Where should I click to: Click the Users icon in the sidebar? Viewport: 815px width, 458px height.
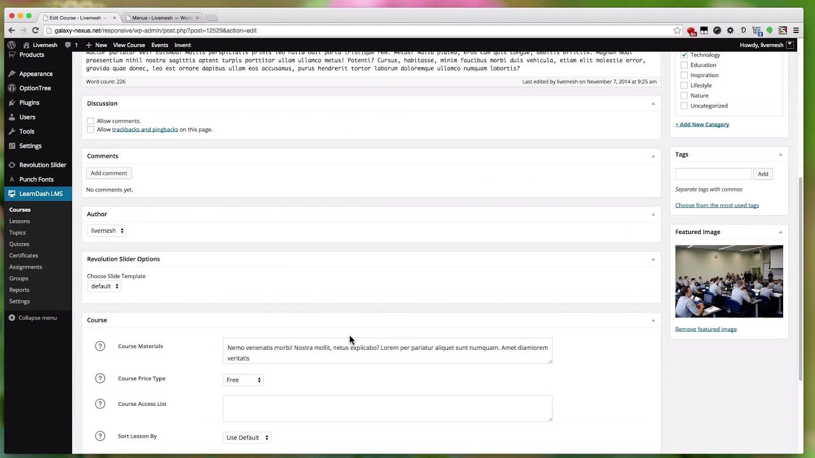[x=12, y=117]
